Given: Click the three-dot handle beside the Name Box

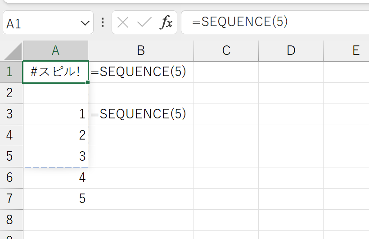Looking at the screenshot, I should tap(103, 23).
